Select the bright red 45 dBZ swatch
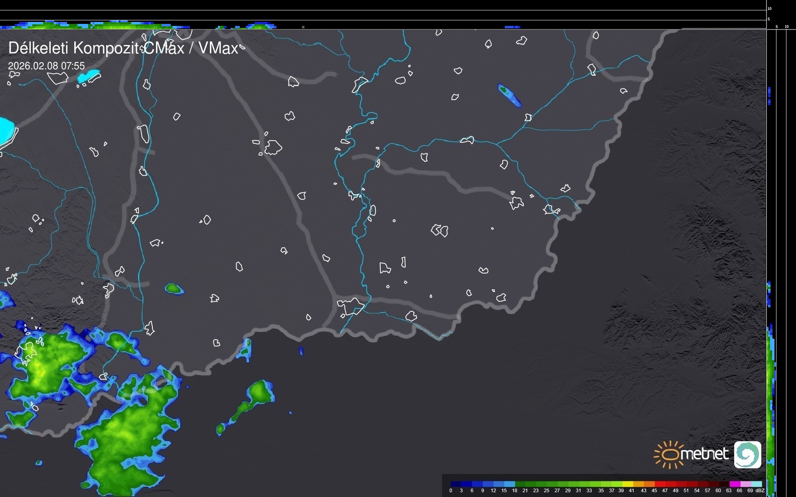 [x=660, y=484]
